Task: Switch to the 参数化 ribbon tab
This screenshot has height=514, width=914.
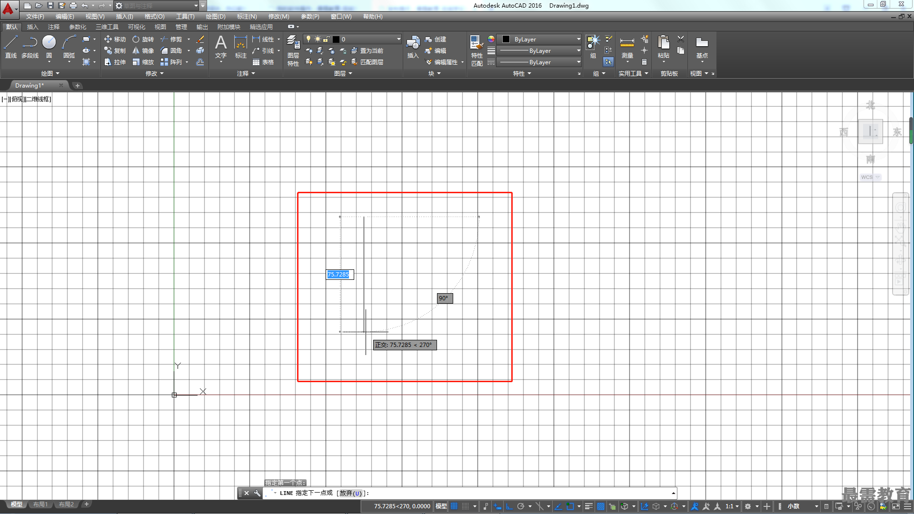Action: coord(78,27)
